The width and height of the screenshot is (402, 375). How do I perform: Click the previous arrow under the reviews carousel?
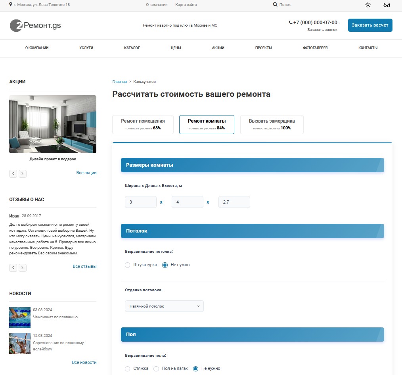(13, 267)
